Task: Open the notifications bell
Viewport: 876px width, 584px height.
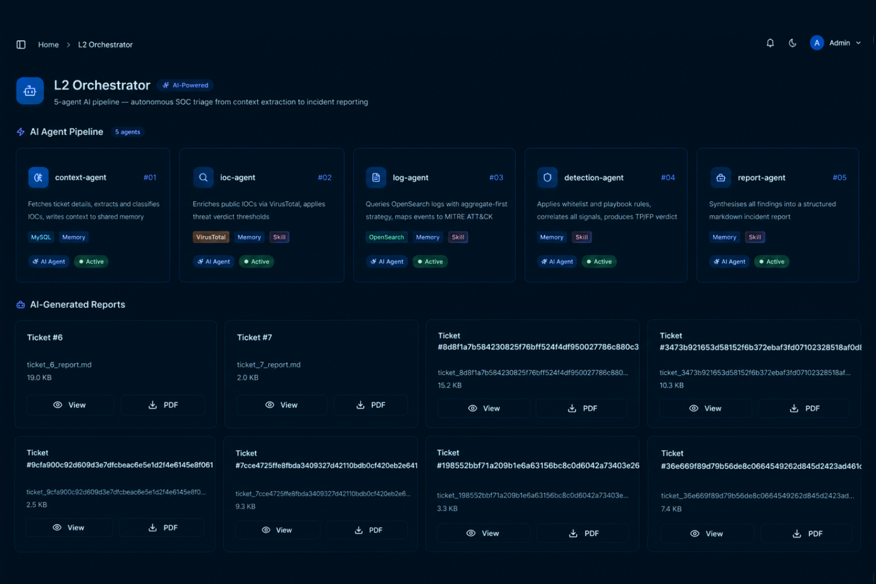Action: pos(770,43)
